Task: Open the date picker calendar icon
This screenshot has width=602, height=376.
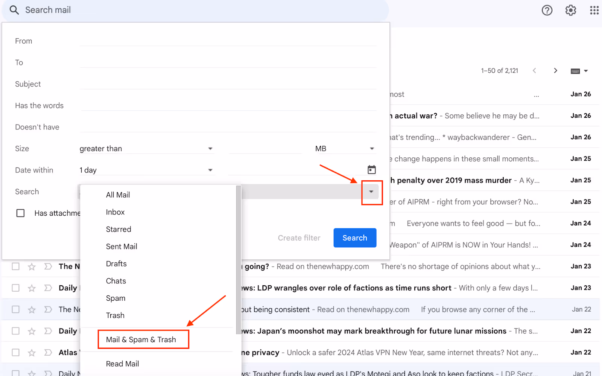Action: [371, 170]
